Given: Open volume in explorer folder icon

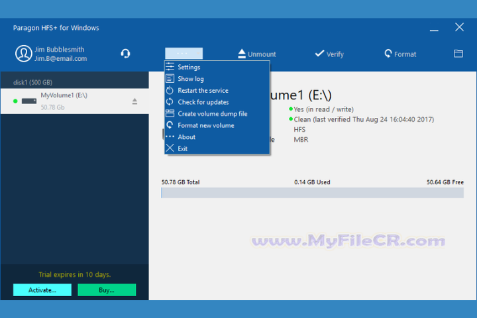Looking at the screenshot, I should [x=458, y=54].
